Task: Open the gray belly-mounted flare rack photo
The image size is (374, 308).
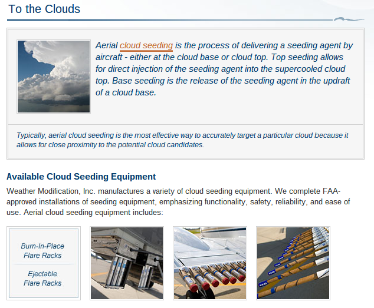Action: click(127, 263)
